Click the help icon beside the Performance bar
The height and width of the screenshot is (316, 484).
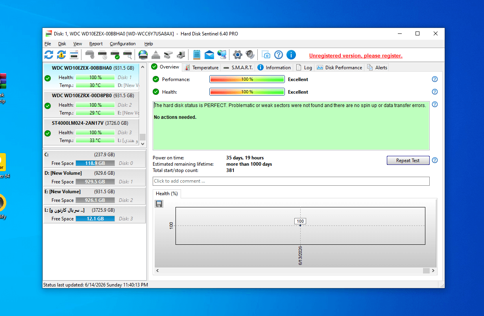click(435, 79)
